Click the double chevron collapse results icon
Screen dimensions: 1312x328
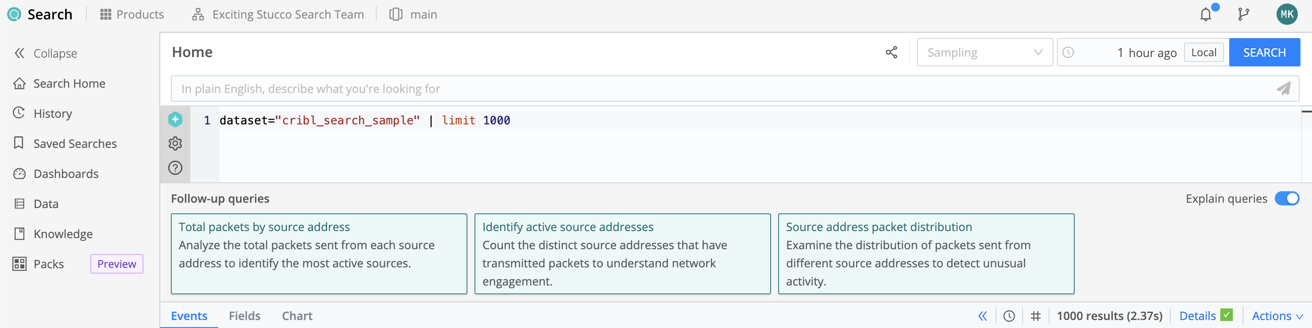coord(983,316)
